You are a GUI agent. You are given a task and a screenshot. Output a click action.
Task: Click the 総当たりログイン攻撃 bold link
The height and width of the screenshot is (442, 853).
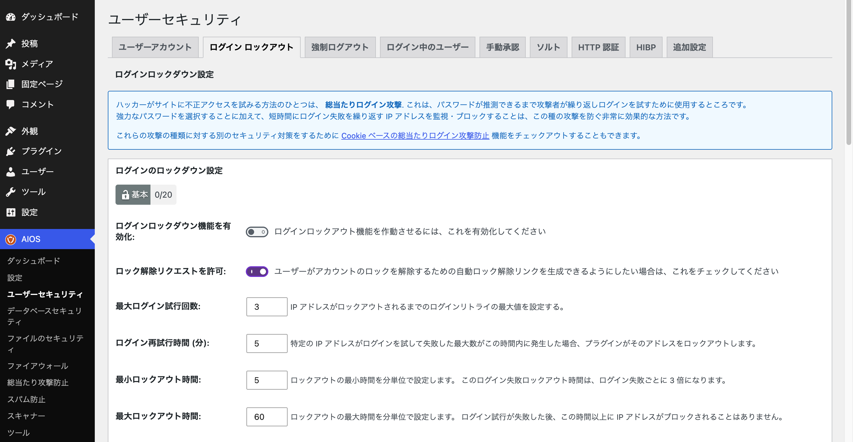click(x=363, y=105)
